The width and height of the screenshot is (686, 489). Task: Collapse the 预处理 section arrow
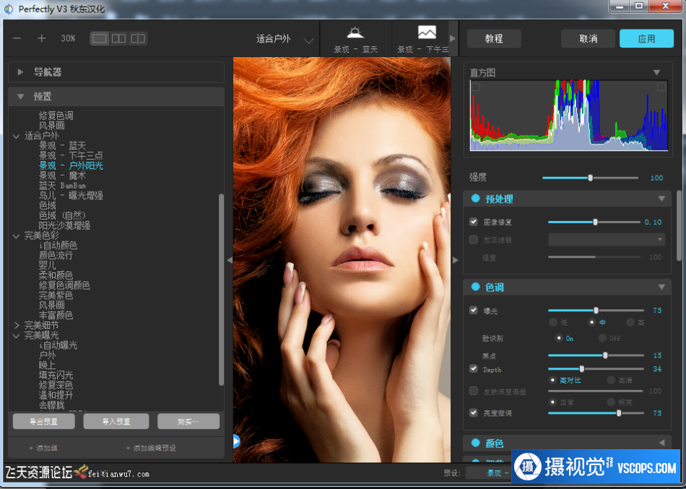click(x=661, y=199)
